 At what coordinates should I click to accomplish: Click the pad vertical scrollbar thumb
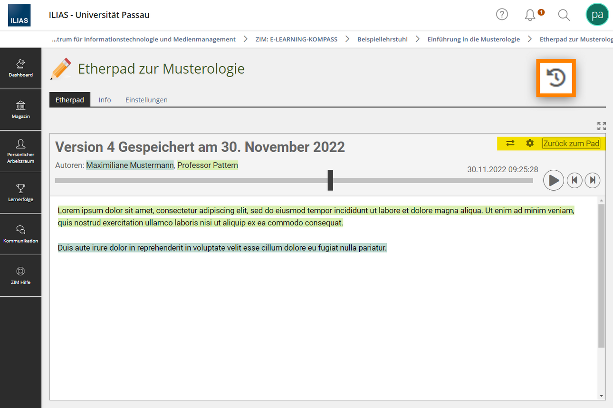pyautogui.click(x=602, y=276)
